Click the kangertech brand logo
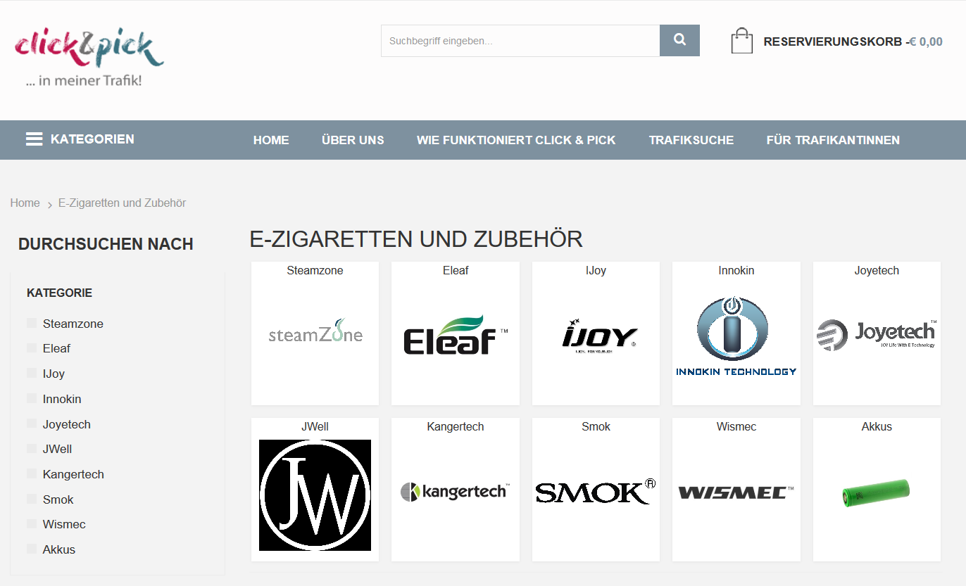966x586 pixels. (x=455, y=491)
